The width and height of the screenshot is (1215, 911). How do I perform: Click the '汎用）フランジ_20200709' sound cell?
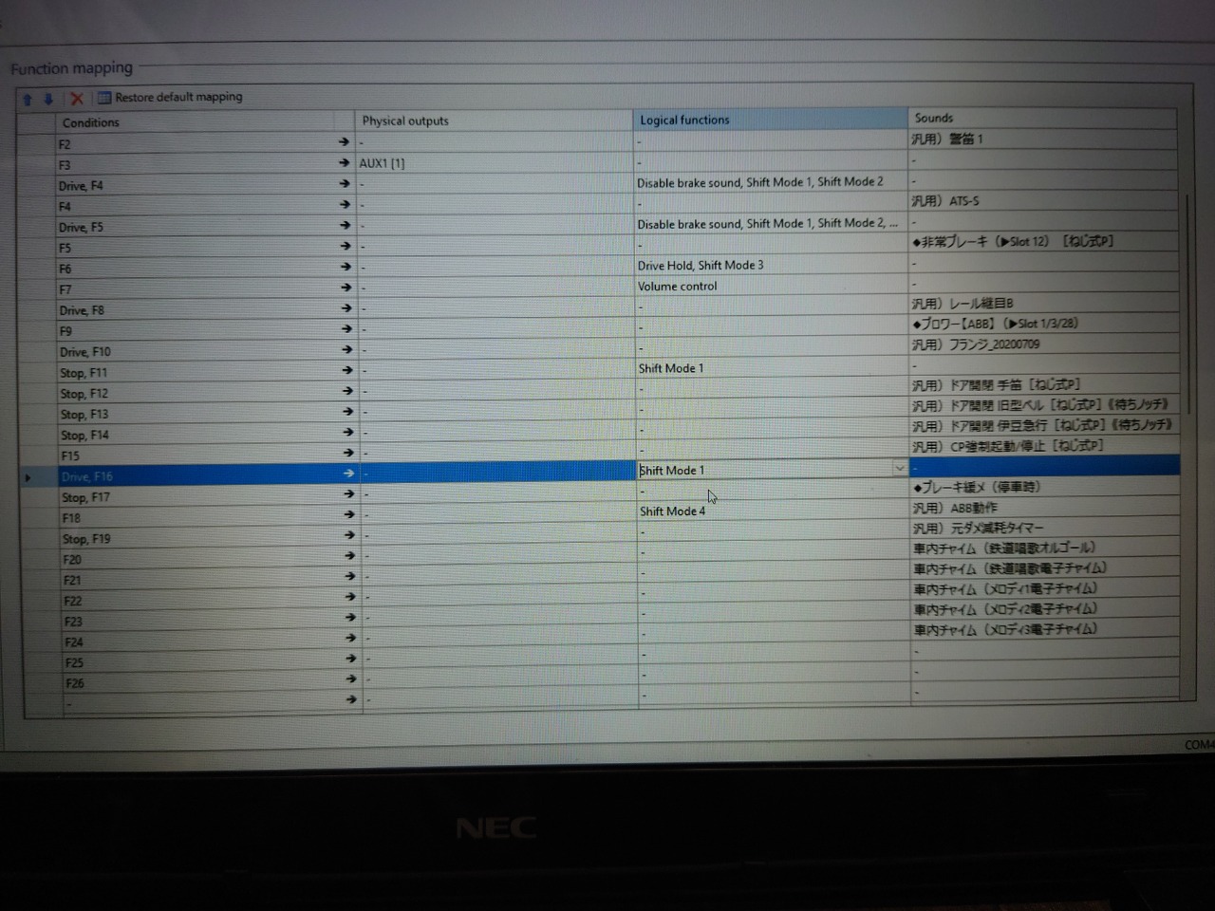coord(1043,344)
